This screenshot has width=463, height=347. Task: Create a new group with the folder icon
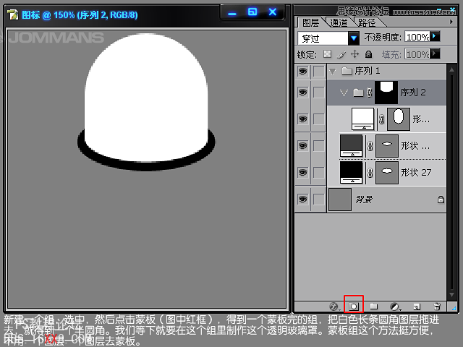click(x=374, y=307)
